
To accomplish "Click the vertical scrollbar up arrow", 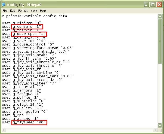I will point(160,16).
